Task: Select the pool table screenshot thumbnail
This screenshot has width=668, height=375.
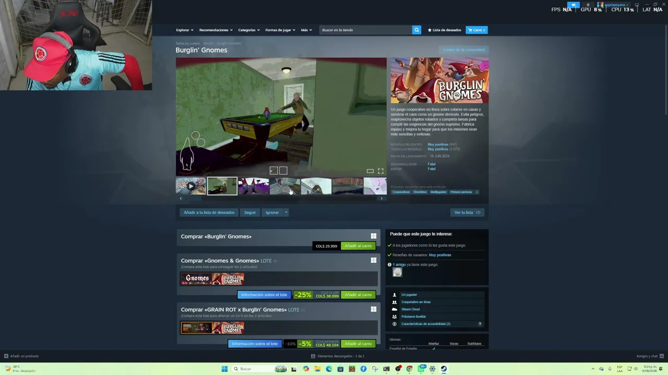Action: 222,186
